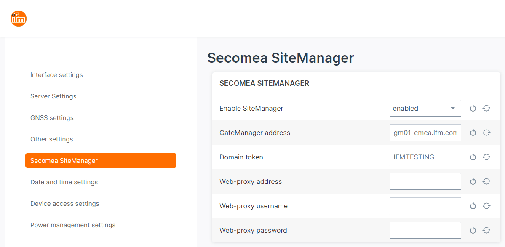Open Interface settings in the sidebar
The width and height of the screenshot is (505, 247).
point(56,75)
